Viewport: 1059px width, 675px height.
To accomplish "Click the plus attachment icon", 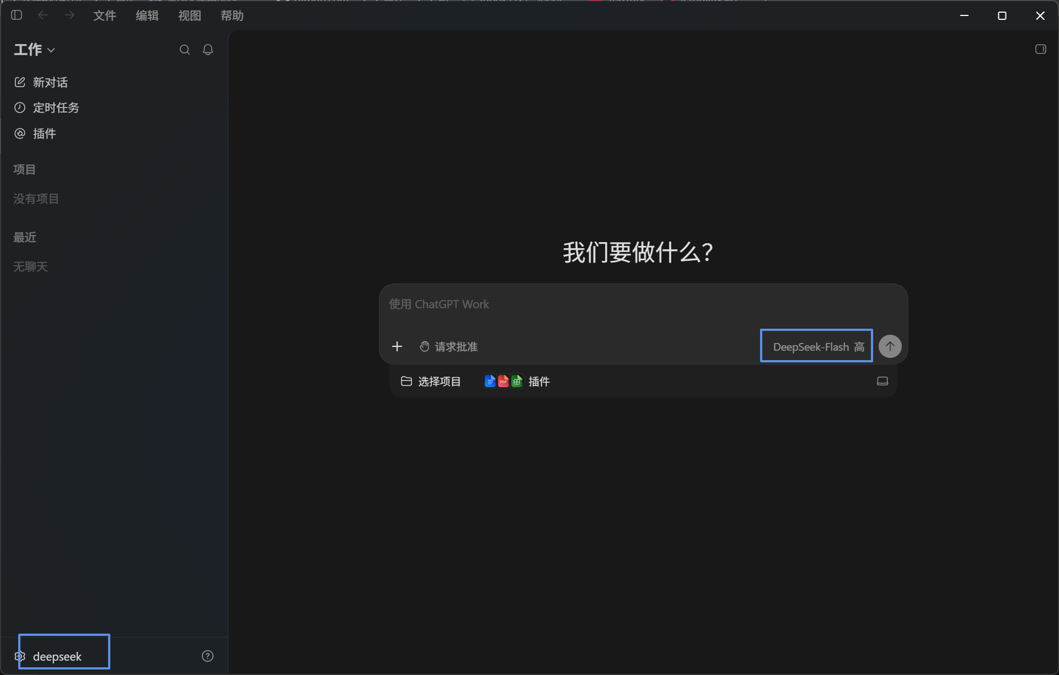I will [397, 346].
